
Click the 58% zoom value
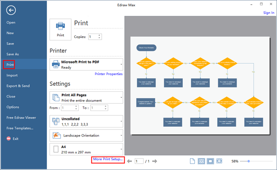pyautogui.click(x=235, y=161)
